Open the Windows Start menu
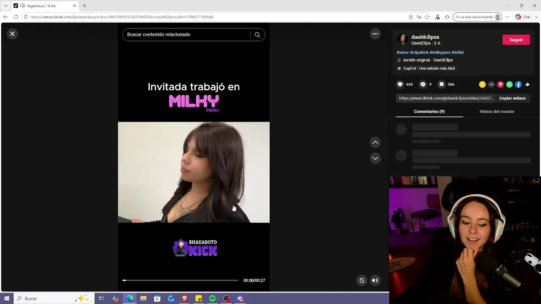The width and height of the screenshot is (541, 304). click(x=7, y=299)
